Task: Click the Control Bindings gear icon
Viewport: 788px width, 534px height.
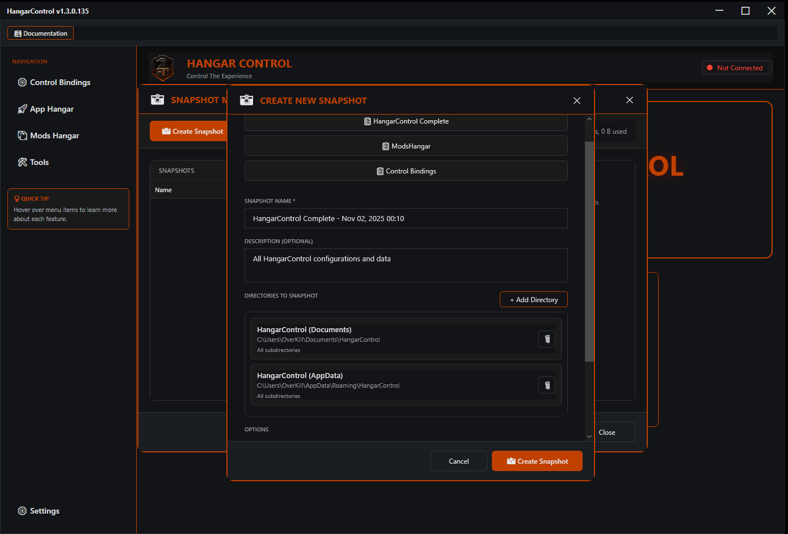Action: pos(22,82)
